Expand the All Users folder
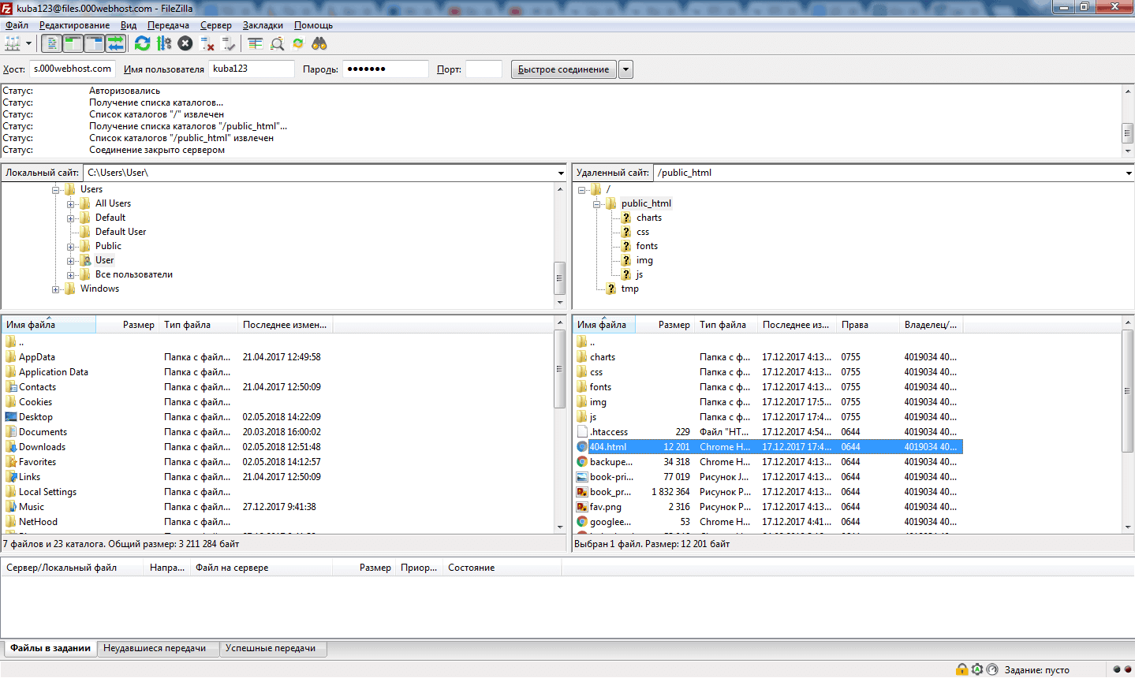The height and width of the screenshot is (678, 1135). coord(71,204)
